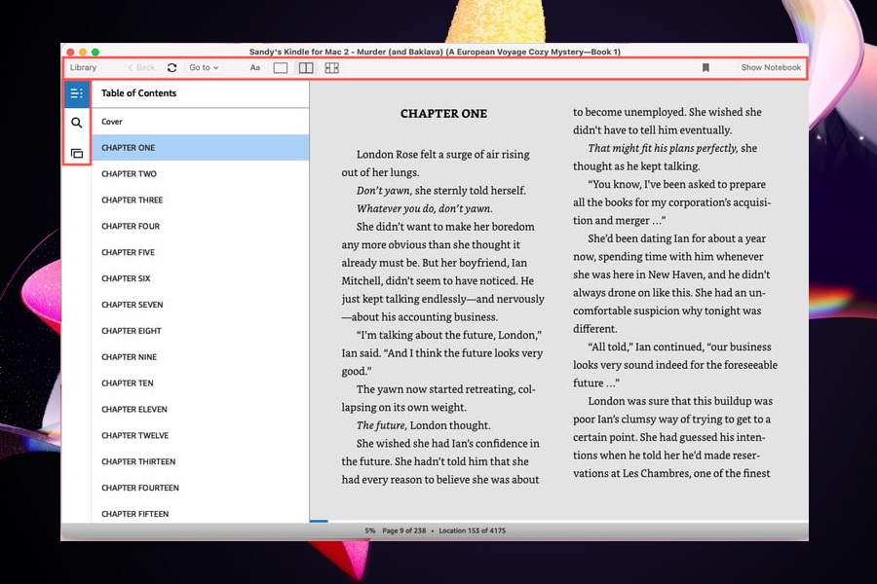Go to CHAPTER TWELVE in contents
The image size is (877, 584).
tap(134, 435)
